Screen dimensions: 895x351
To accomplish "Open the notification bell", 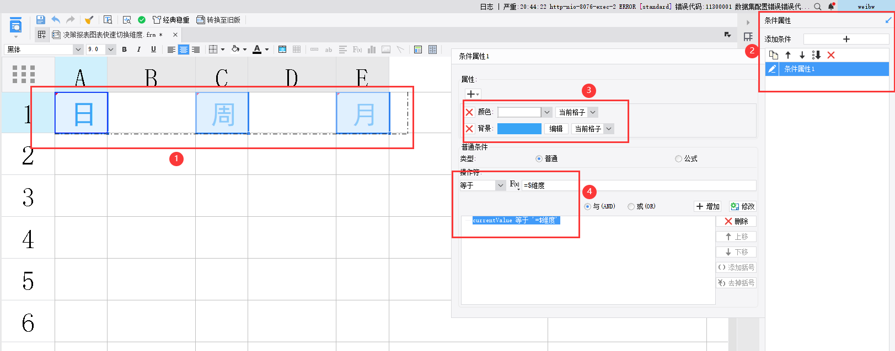I will [x=831, y=7].
